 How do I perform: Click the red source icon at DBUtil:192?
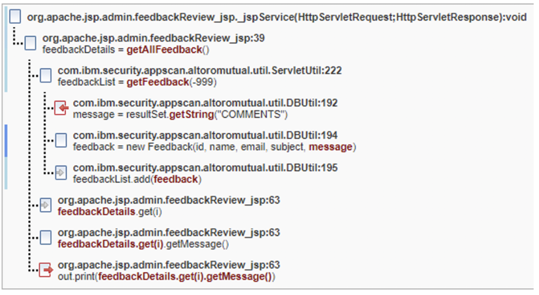pyautogui.click(x=61, y=108)
